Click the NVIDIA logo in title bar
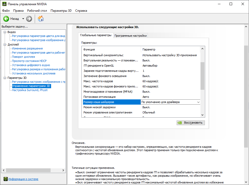This screenshot has width=249, height=185. (x=4, y=4)
